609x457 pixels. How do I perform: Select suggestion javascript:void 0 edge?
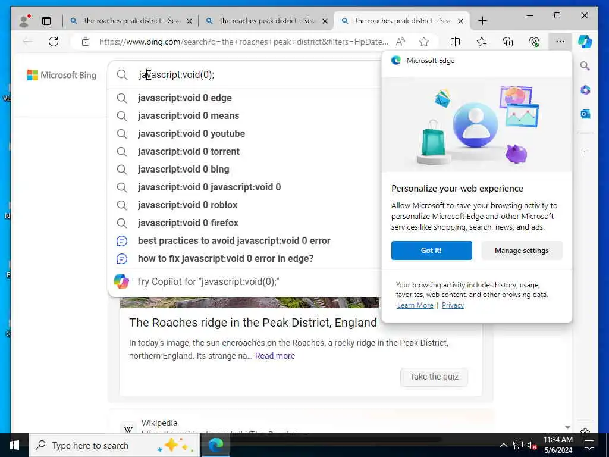pos(244,98)
